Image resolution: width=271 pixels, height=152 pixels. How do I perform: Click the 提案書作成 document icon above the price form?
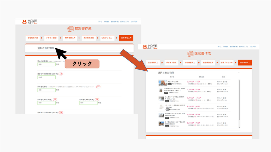tap(70, 29)
